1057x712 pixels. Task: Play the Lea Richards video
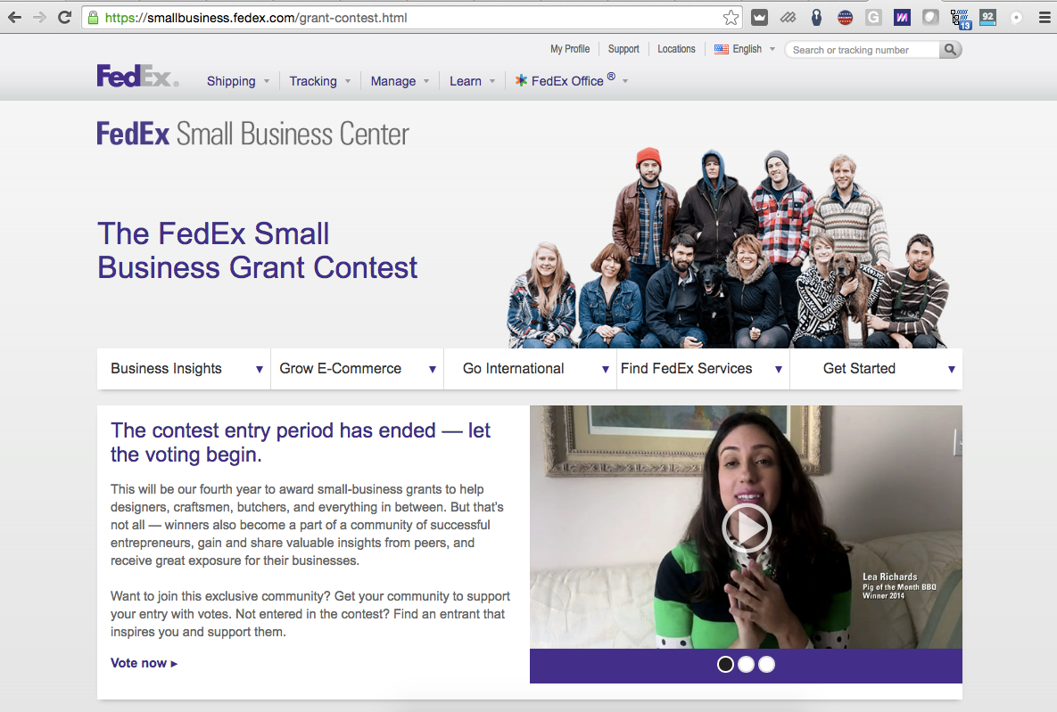(x=747, y=528)
